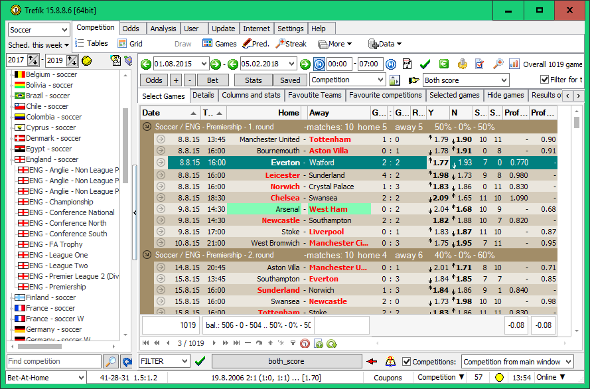
Task: Click the green checkmark beside FILTER dropdown
Action: pyautogui.click(x=200, y=362)
